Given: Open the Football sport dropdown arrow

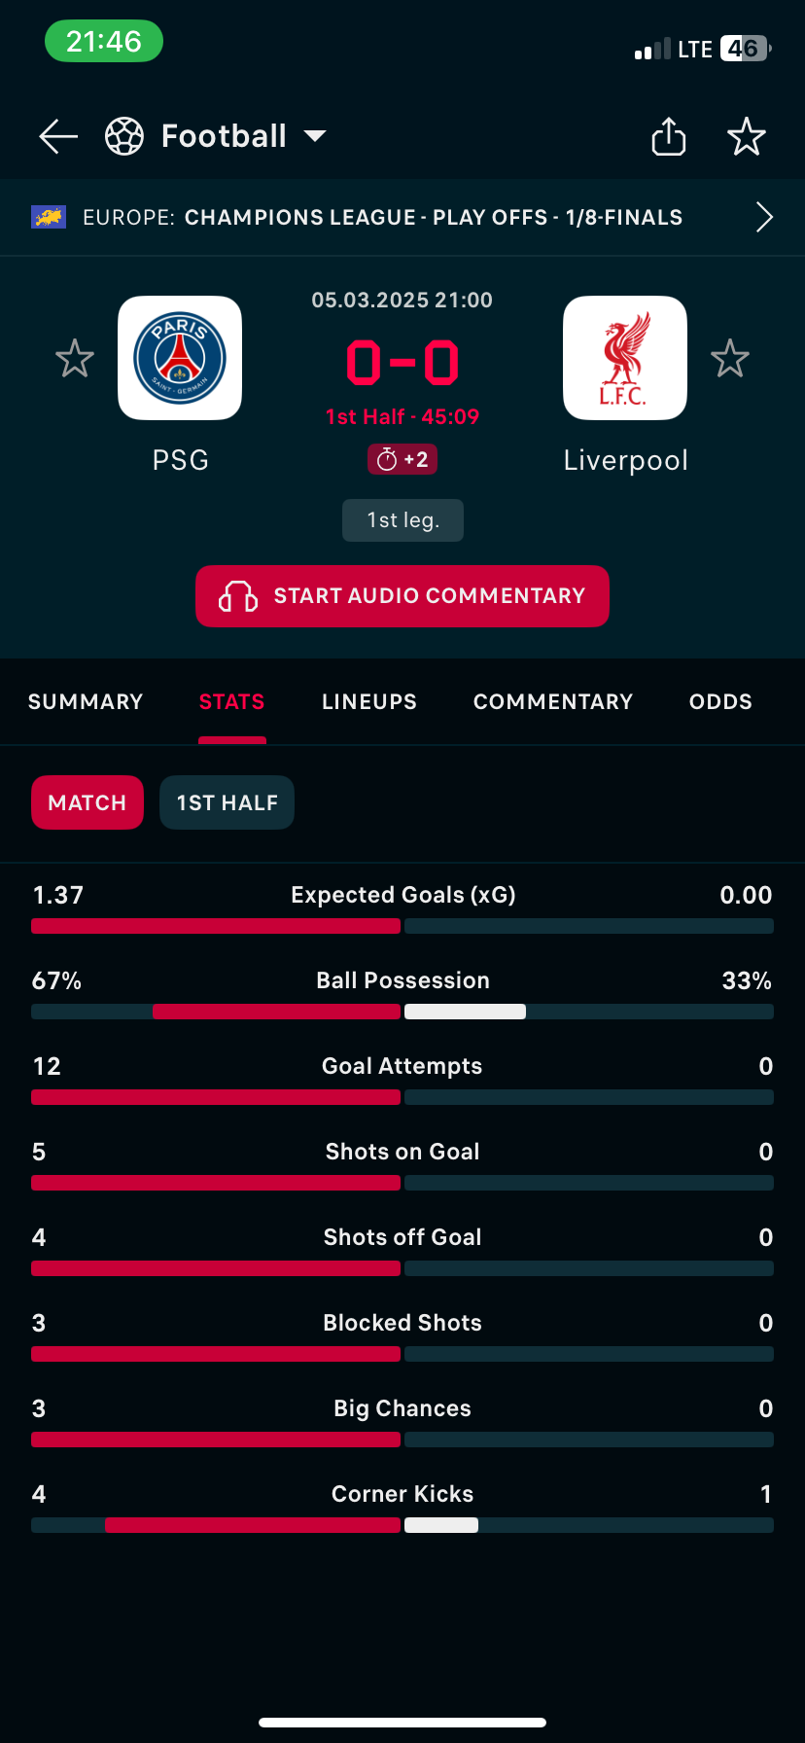Looking at the screenshot, I should coord(315,136).
